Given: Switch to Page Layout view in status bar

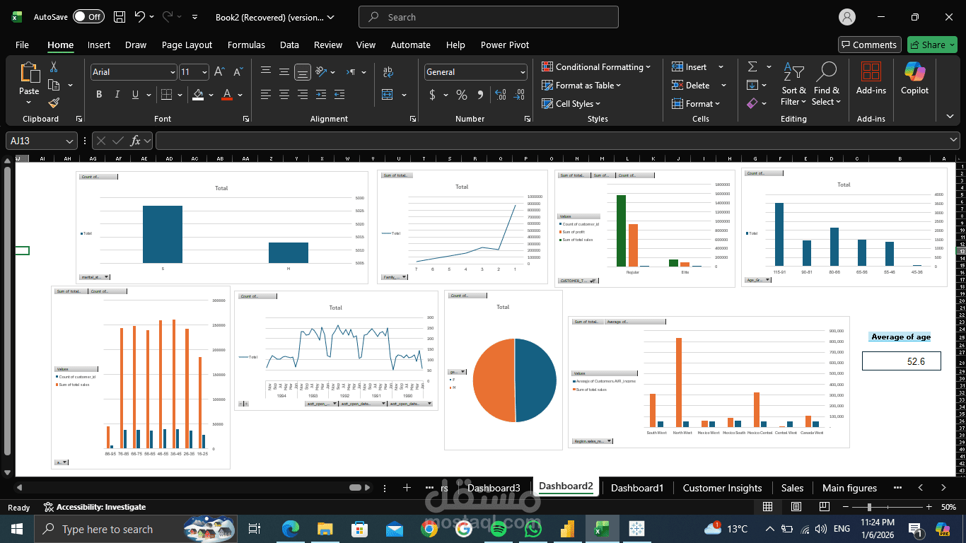Looking at the screenshot, I should click(796, 507).
